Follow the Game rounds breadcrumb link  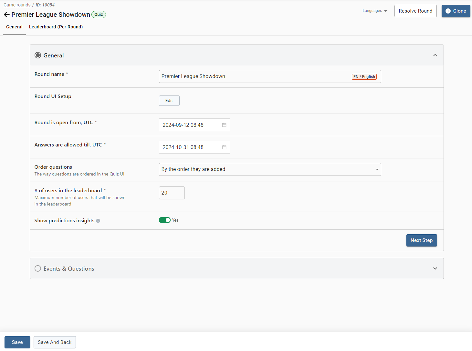pyautogui.click(x=17, y=5)
